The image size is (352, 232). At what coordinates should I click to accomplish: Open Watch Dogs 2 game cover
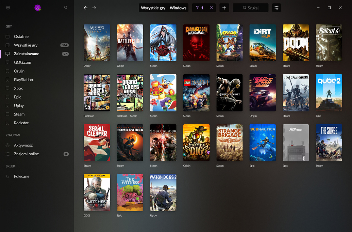[163, 192]
